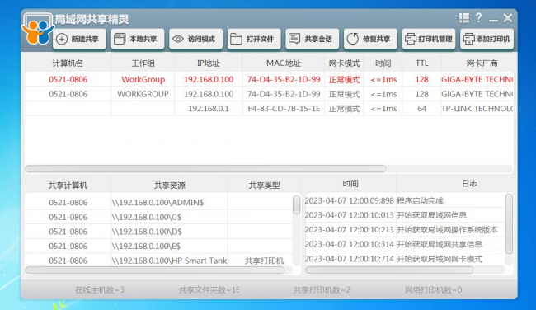536x310 pixels.
Task: Click the 添加打印机 add printer button
Action: click(x=487, y=39)
